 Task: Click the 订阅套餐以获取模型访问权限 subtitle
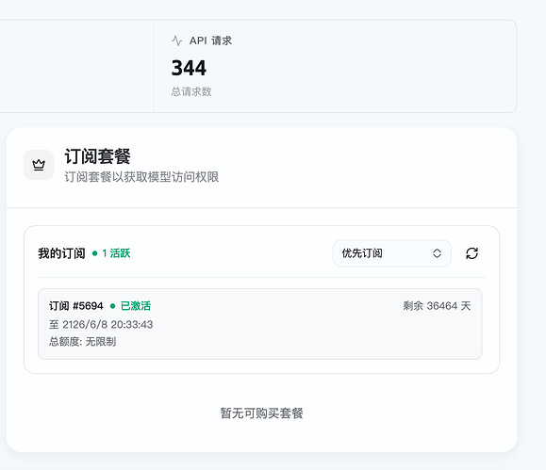click(x=141, y=177)
